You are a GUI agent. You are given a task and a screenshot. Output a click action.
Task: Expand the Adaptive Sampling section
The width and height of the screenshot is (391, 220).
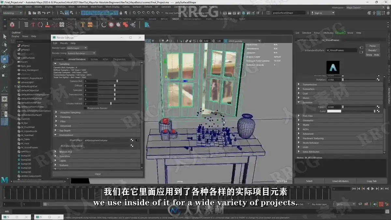(x=97, y=112)
